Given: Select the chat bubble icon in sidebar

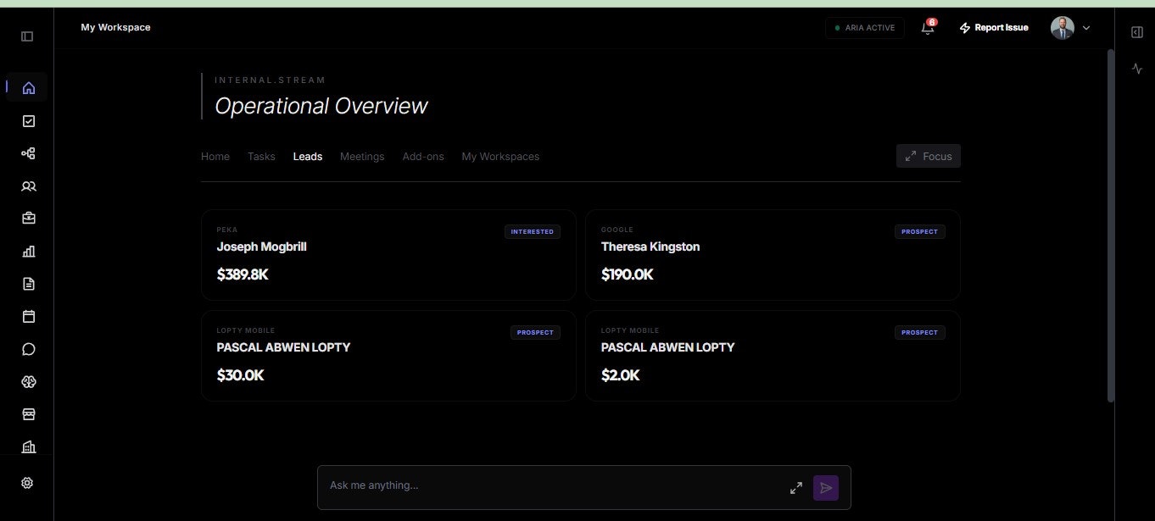Looking at the screenshot, I should point(28,348).
